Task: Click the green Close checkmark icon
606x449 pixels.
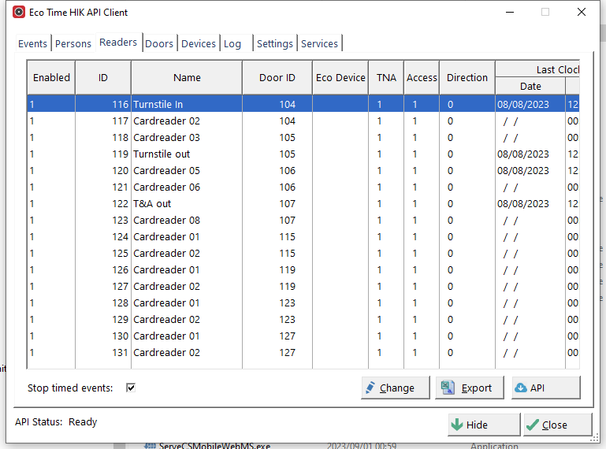Action: (x=533, y=425)
